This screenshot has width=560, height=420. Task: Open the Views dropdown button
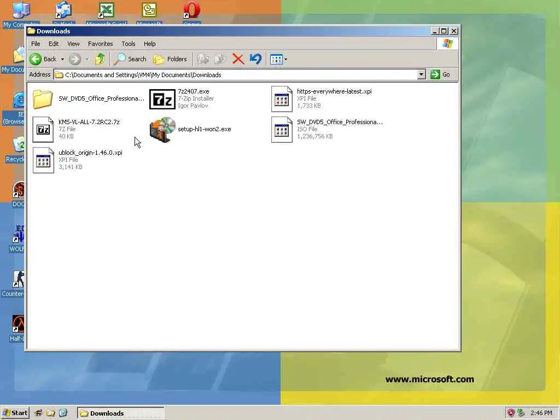point(278,59)
